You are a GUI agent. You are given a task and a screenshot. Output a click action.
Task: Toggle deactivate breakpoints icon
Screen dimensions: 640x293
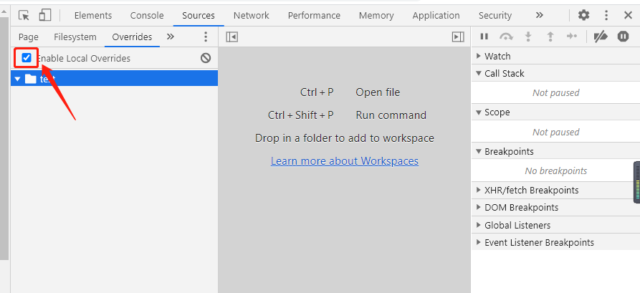(x=601, y=37)
